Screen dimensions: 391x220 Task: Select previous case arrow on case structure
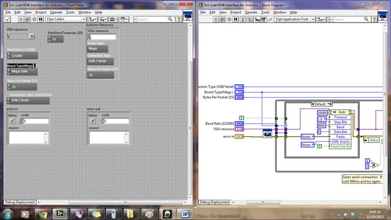click(312, 104)
